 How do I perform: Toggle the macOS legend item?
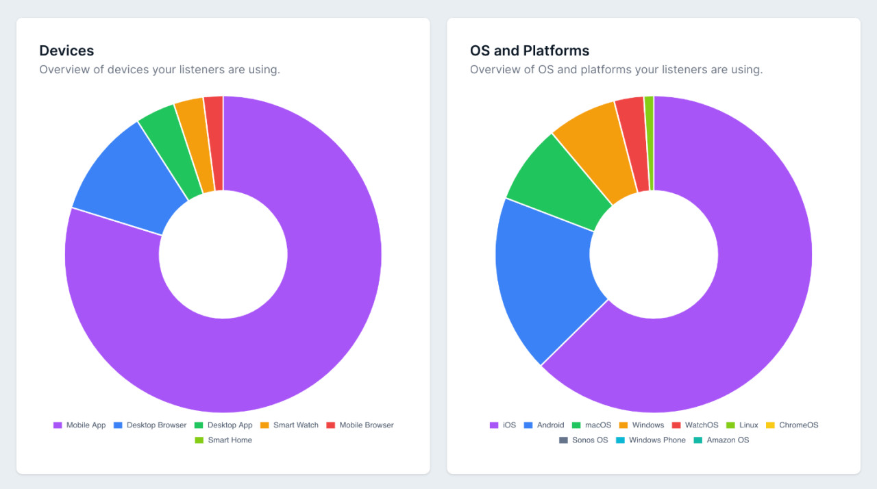591,425
